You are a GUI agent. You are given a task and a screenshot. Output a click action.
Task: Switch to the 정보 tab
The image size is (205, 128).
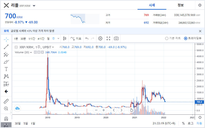pos(181,5)
